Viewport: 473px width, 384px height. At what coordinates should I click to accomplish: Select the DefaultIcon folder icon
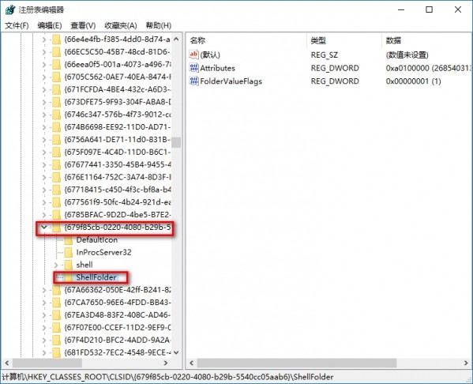pos(69,240)
